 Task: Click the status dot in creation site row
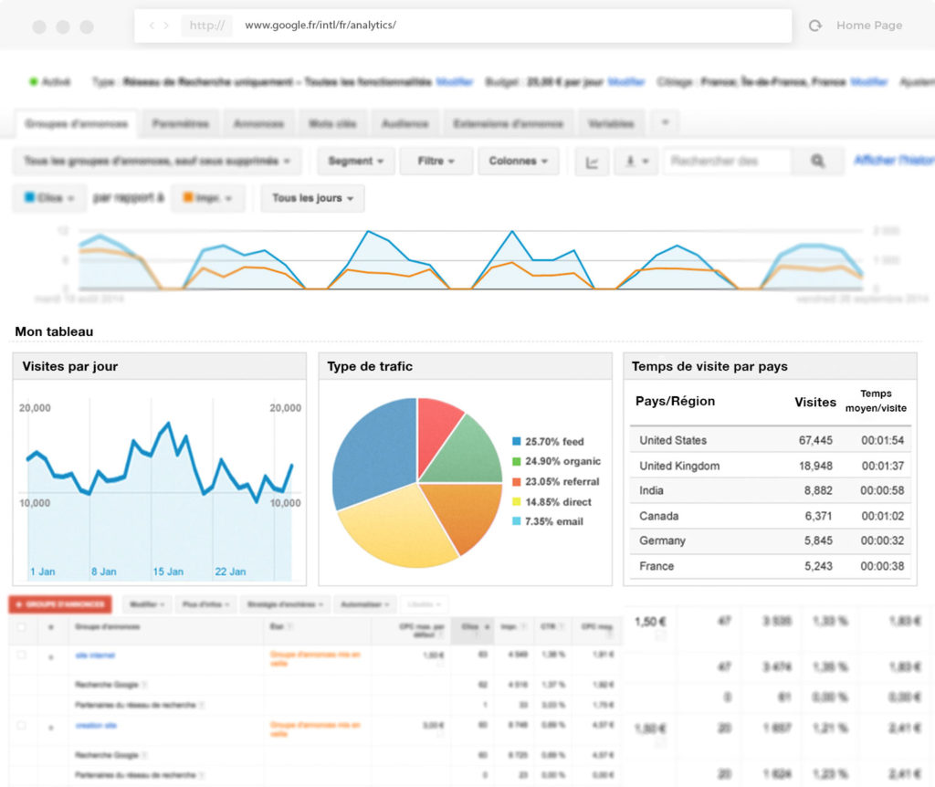point(51,728)
